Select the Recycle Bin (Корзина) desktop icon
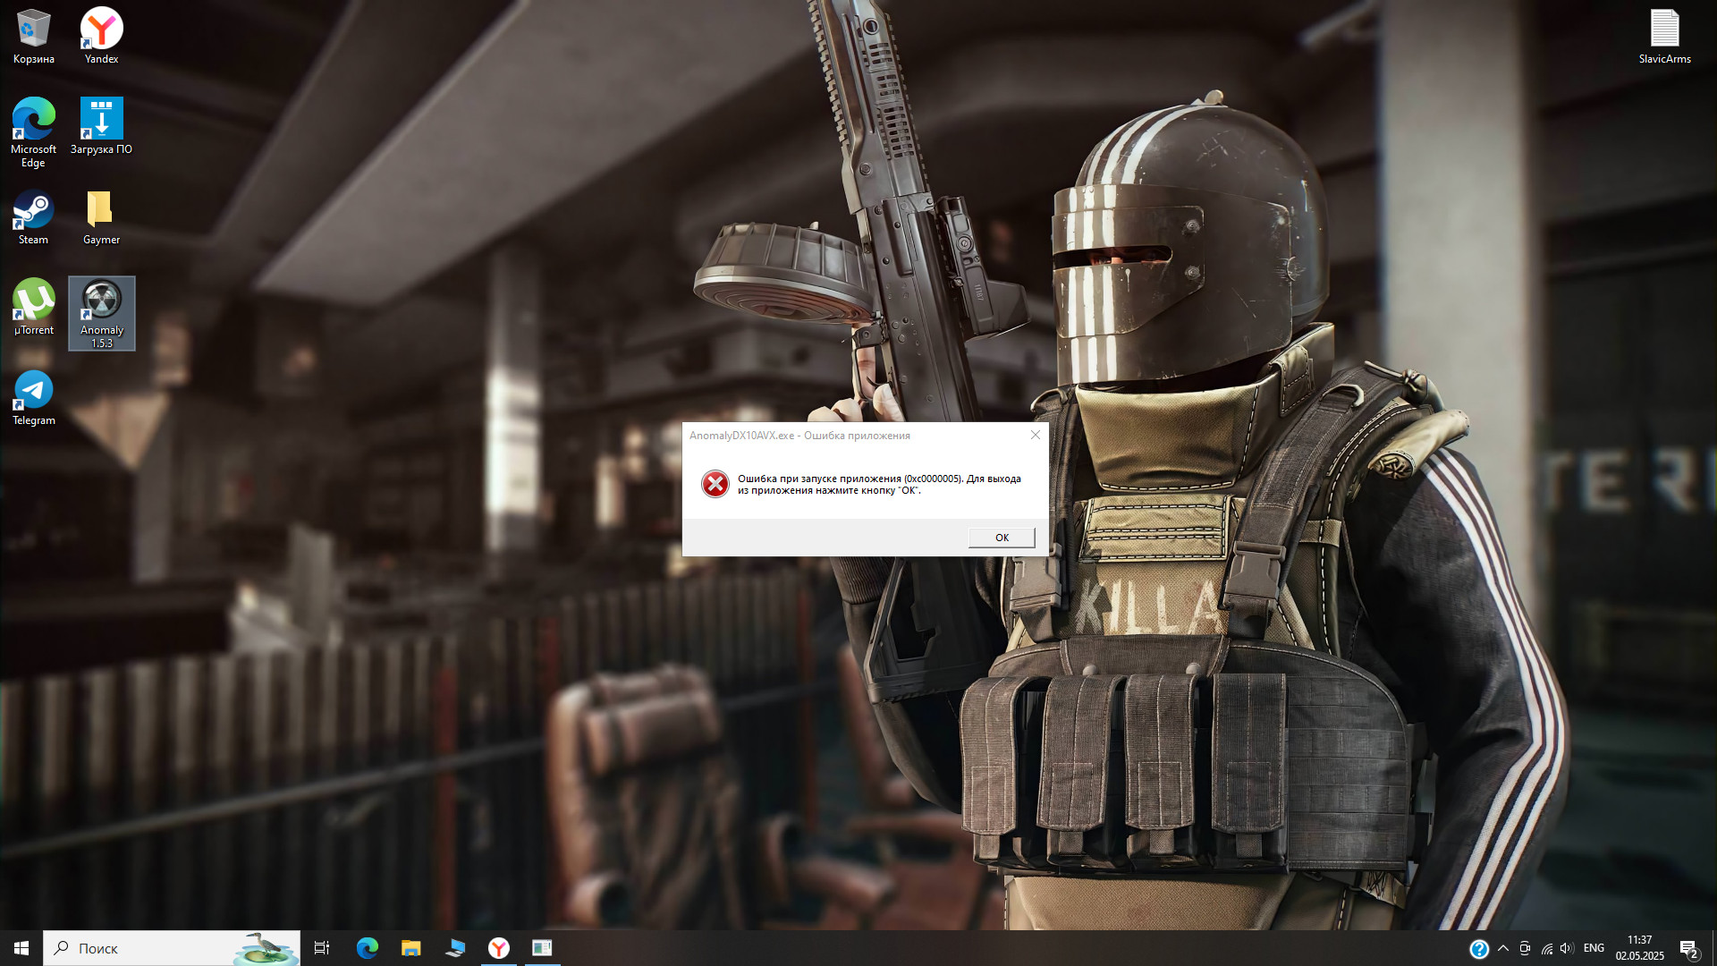The height and width of the screenshot is (966, 1717). tap(34, 37)
